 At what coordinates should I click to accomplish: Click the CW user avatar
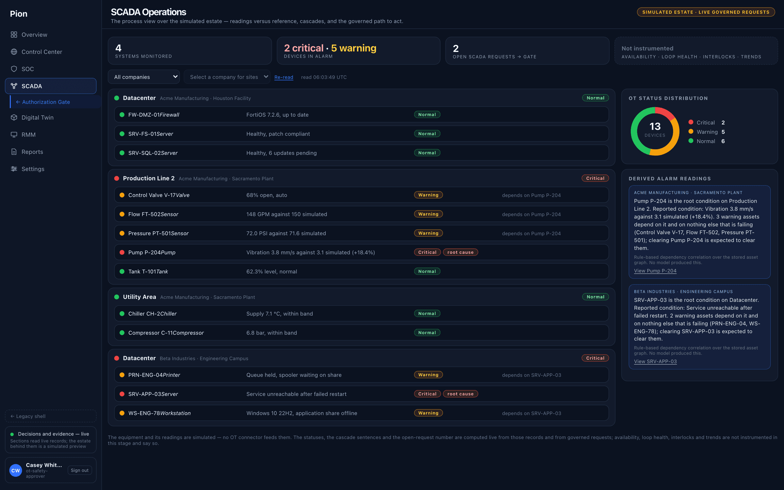tap(16, 470)
